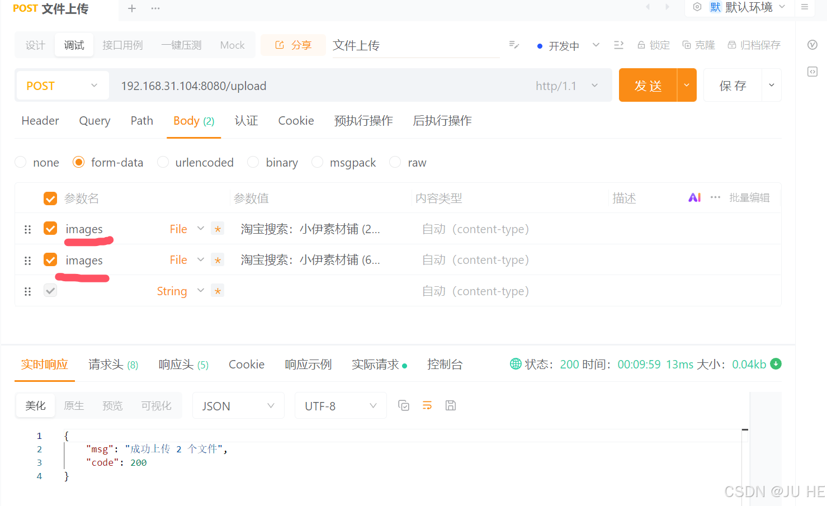This screenshot has height=506, width=827.
Task: Toggle required star on second images row
Action: pos(218,260)
